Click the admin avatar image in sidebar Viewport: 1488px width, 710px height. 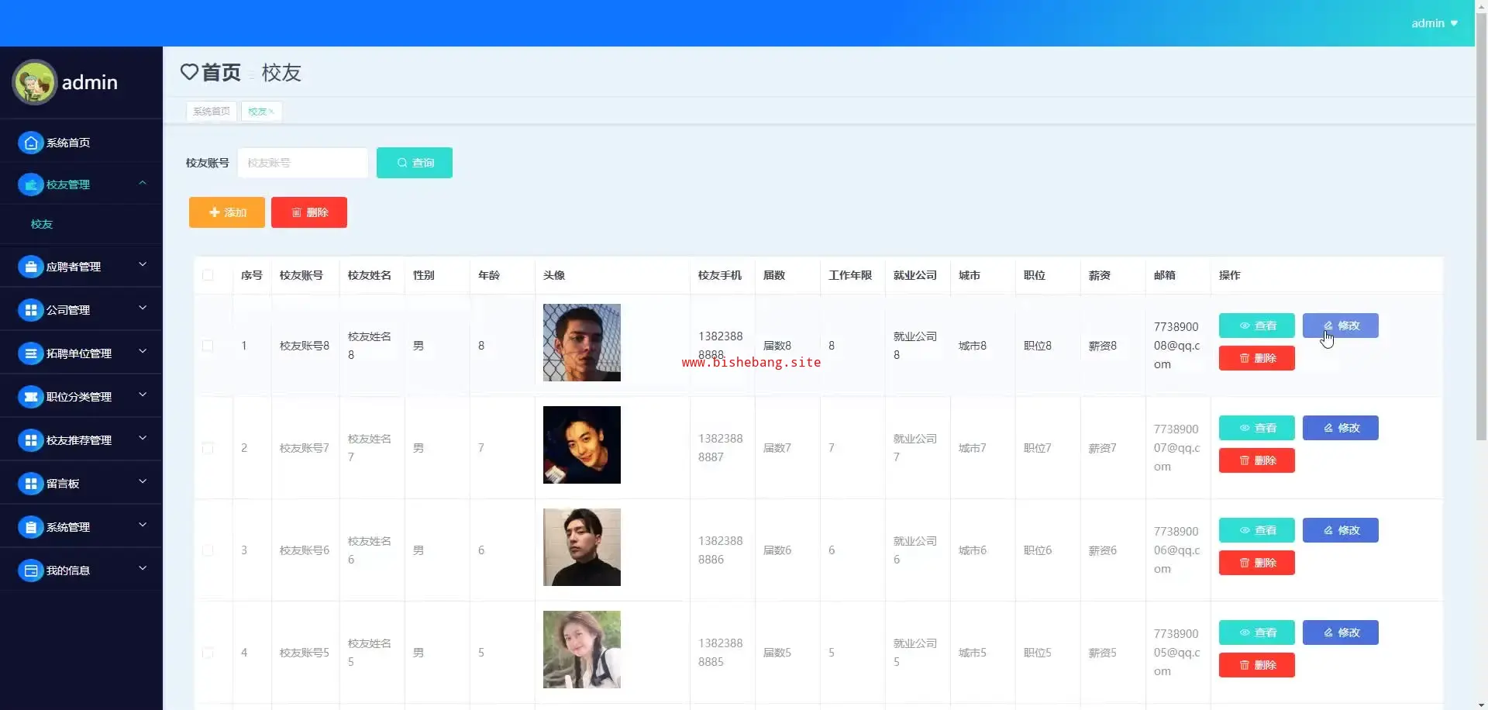[34, 82]
